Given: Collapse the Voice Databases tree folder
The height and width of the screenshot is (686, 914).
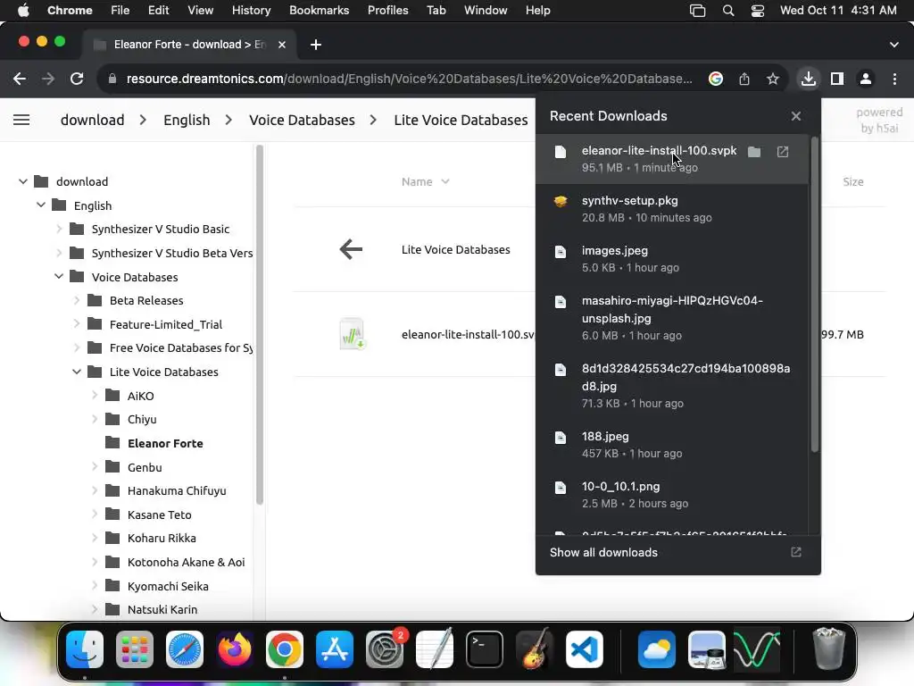Looking at the screenshot, I should [x=59, y=276].
